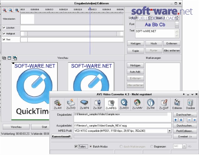Open the Editieren clapperboard icon
Screen dimensions: 199x155
[x=177, y=104]
